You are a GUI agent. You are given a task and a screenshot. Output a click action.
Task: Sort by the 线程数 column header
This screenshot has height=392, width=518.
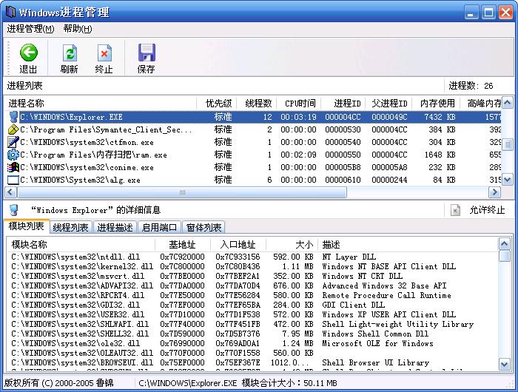[x=257, y=104]
